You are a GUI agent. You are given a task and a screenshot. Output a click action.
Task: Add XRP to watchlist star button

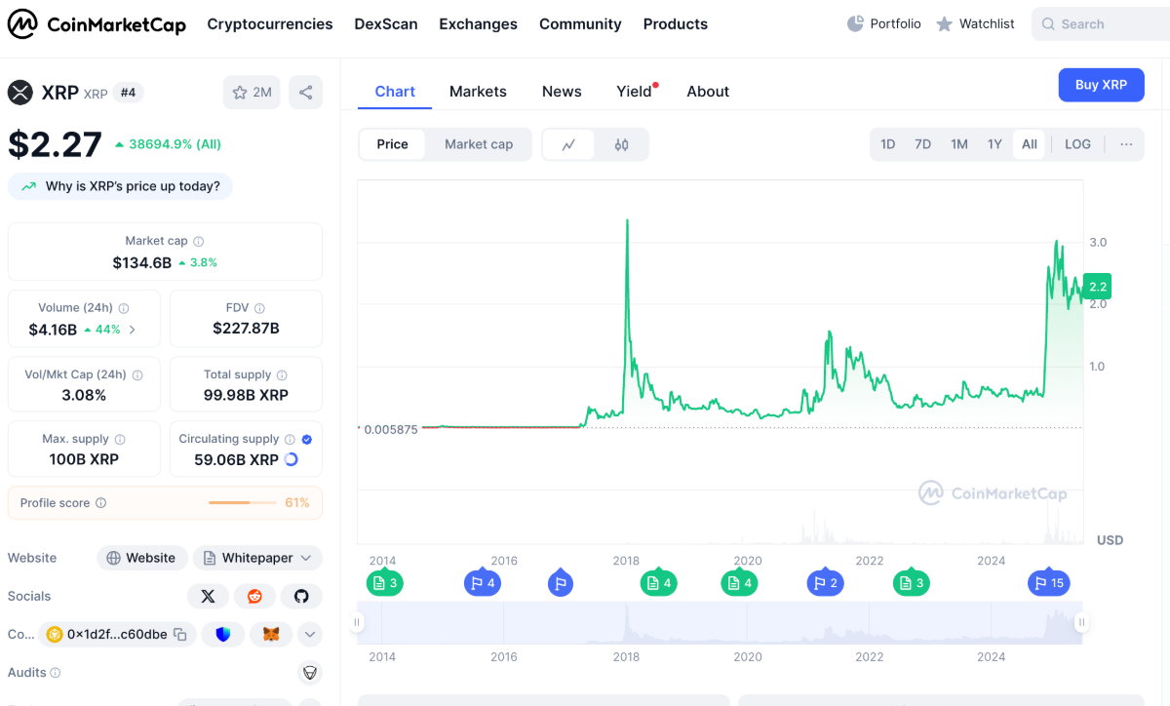tap(252, 93)
